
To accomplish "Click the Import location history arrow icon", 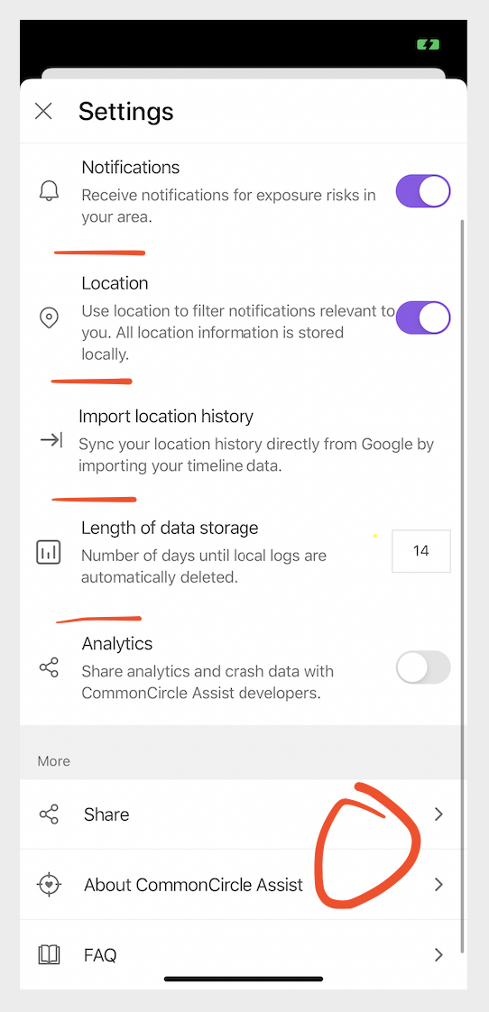I will click(51, 440).
